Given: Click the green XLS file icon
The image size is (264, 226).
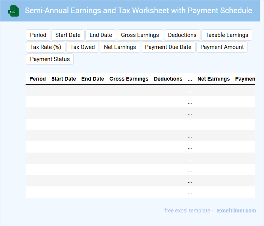Looking at the screenshot, I should [x=14, y=11].
